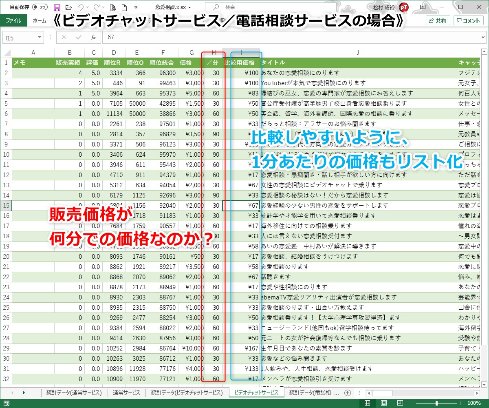Viewport: 489px width, 408px height.
Task: Click the formula bar Enter checkmark icon
Action: click(x=79, y=37)
